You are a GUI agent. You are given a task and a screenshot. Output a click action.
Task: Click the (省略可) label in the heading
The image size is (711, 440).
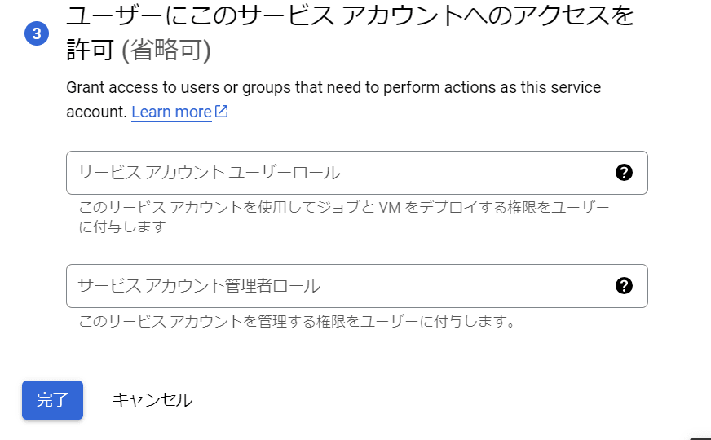click(166, 51)
